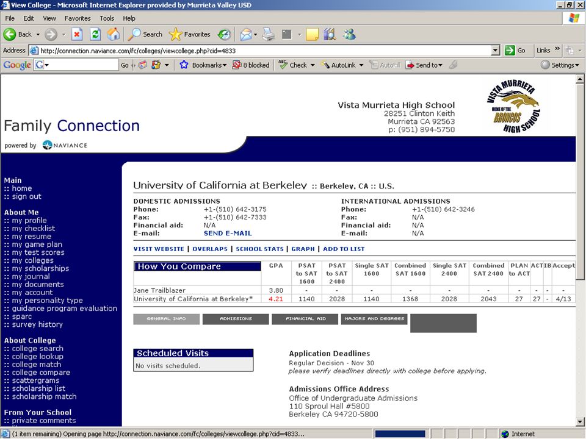This screenshot has height=439, width=586.
Task: Open the Favorites menu
Action: point(78,18)
